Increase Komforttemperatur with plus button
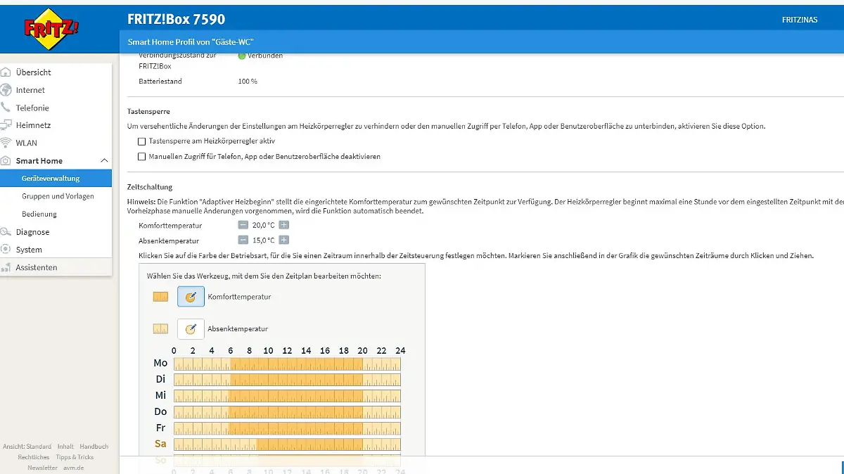 [283, 225]
